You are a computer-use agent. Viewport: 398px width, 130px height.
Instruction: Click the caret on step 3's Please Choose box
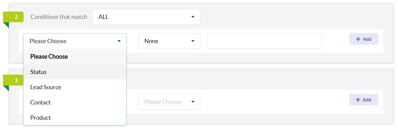[193, 102]
